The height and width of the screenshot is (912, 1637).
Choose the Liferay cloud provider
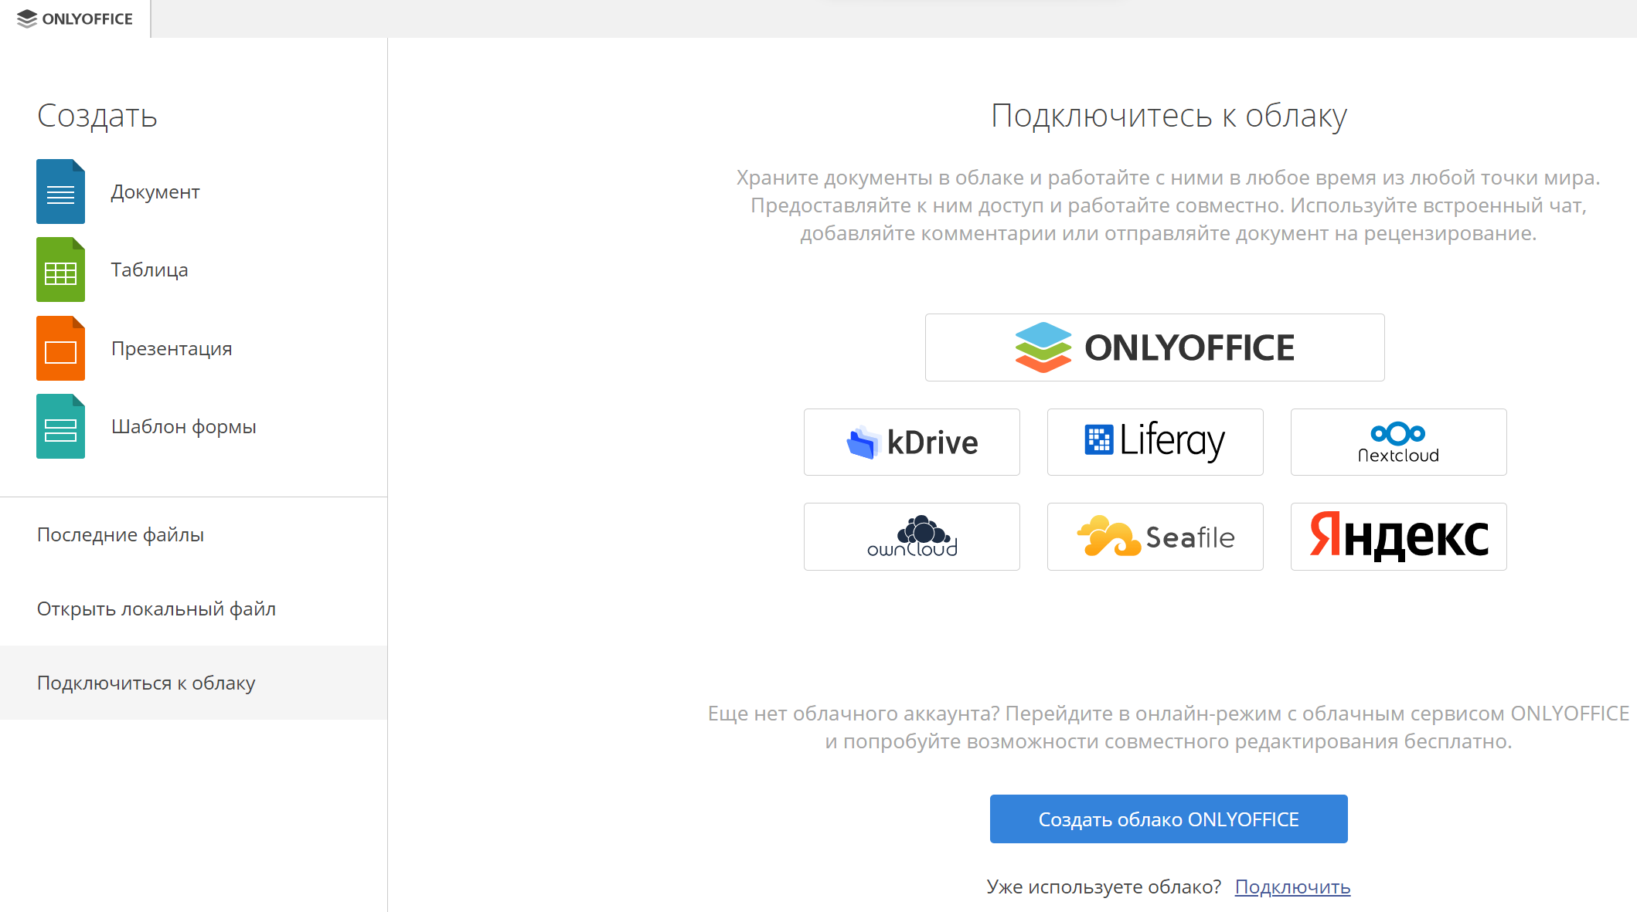point(1155,442)
